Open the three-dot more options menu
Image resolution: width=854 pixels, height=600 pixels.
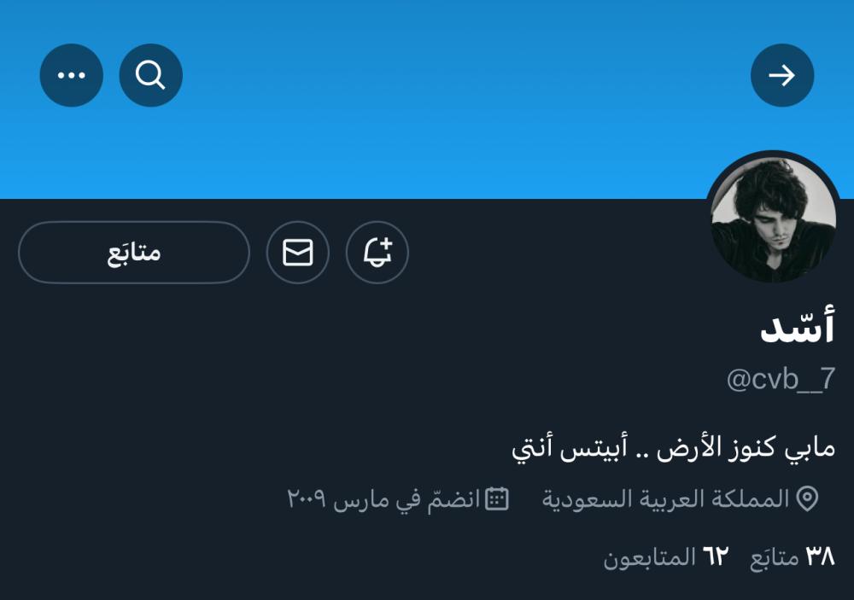(x=72, y=75)
